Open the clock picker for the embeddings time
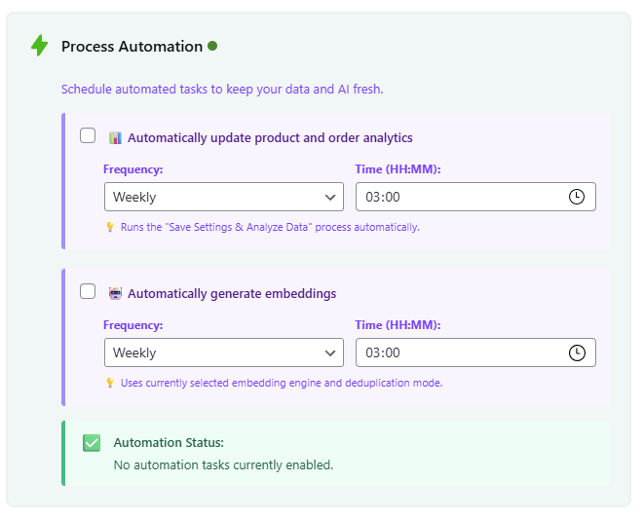 576,352
